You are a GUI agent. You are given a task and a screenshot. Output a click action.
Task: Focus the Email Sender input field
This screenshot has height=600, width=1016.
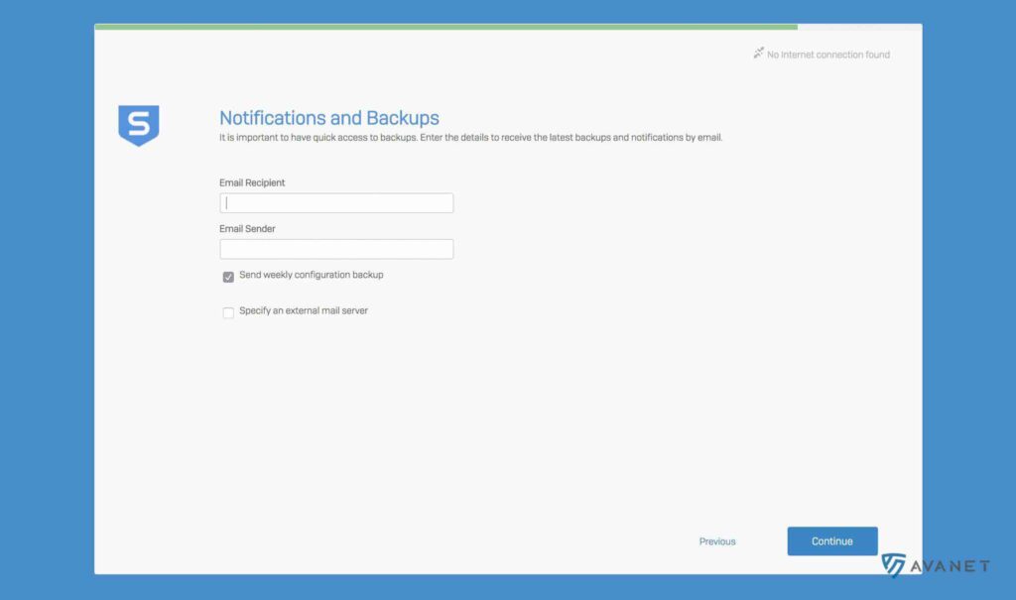[336, 249]
